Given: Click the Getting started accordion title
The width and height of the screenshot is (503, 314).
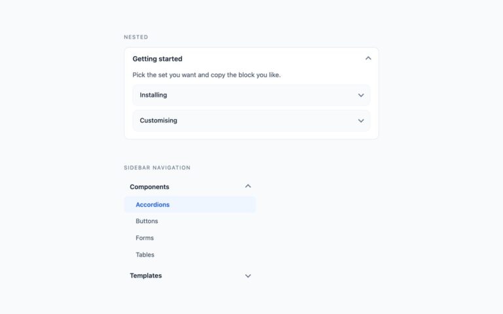Looking at the screenshot, I should point(157,59).
